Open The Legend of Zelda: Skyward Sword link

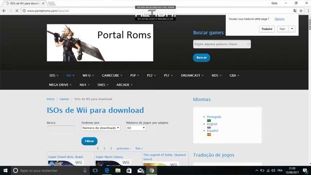pyautogui.click(x=165, y=157)
